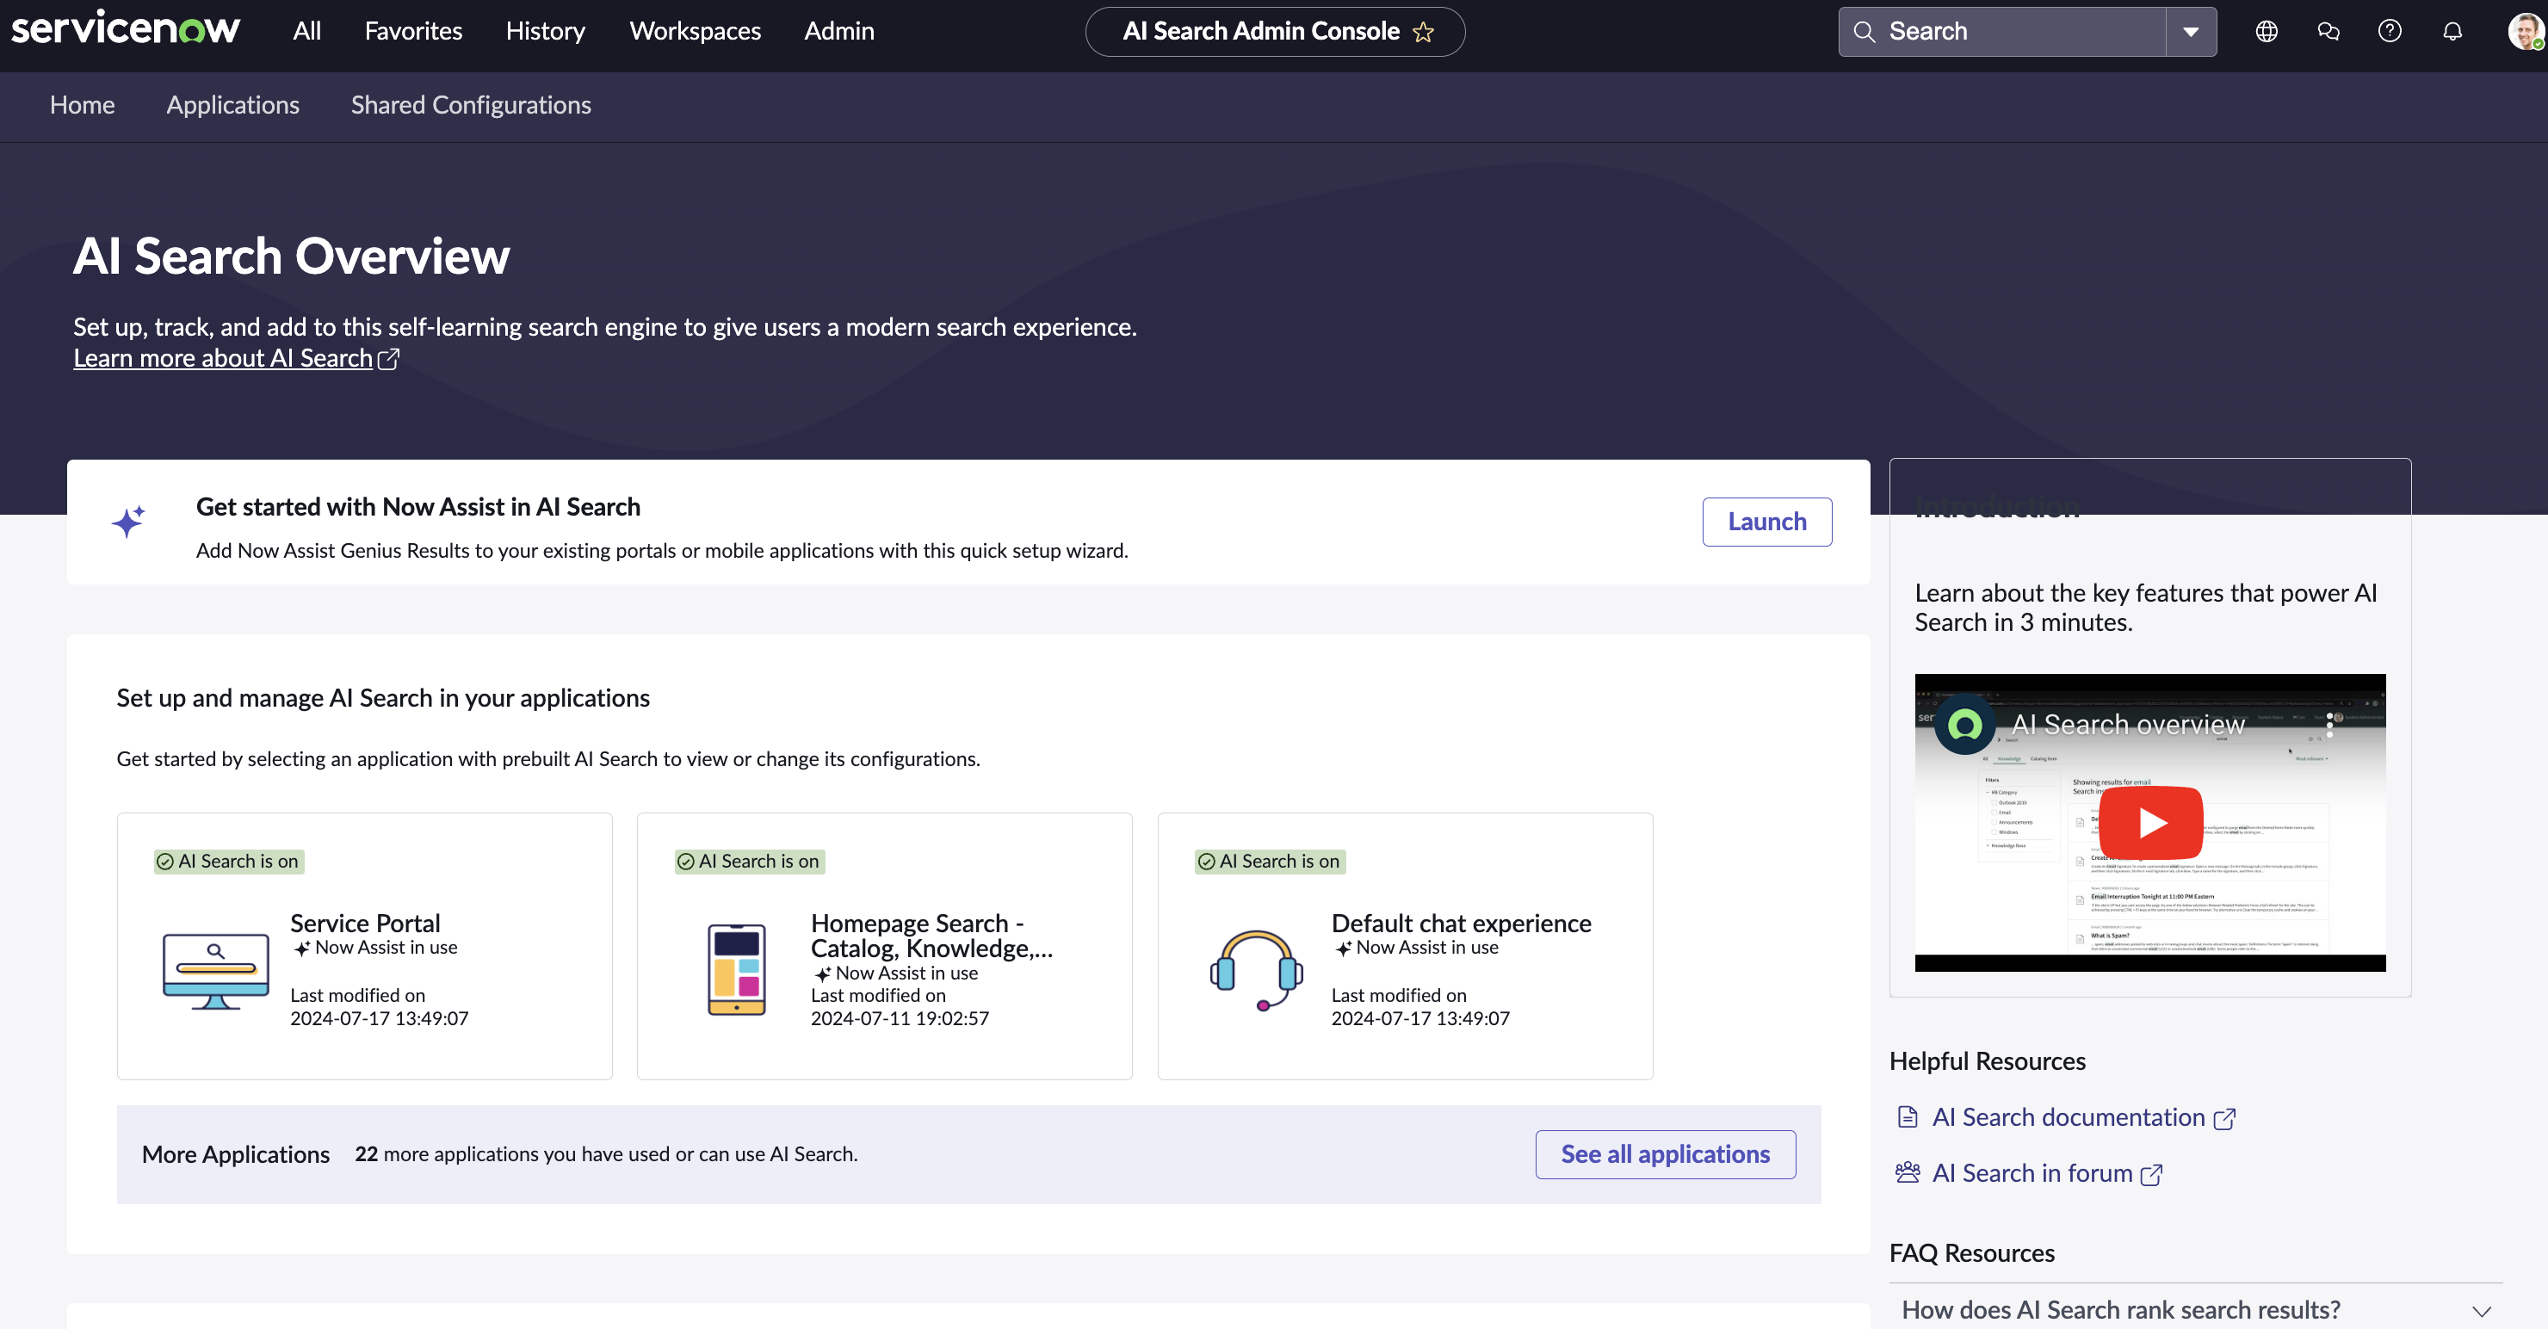Click the favorite star on AI Search Admin Console
This screenshot has height=1329, width=2548.
coord(1424,32)
